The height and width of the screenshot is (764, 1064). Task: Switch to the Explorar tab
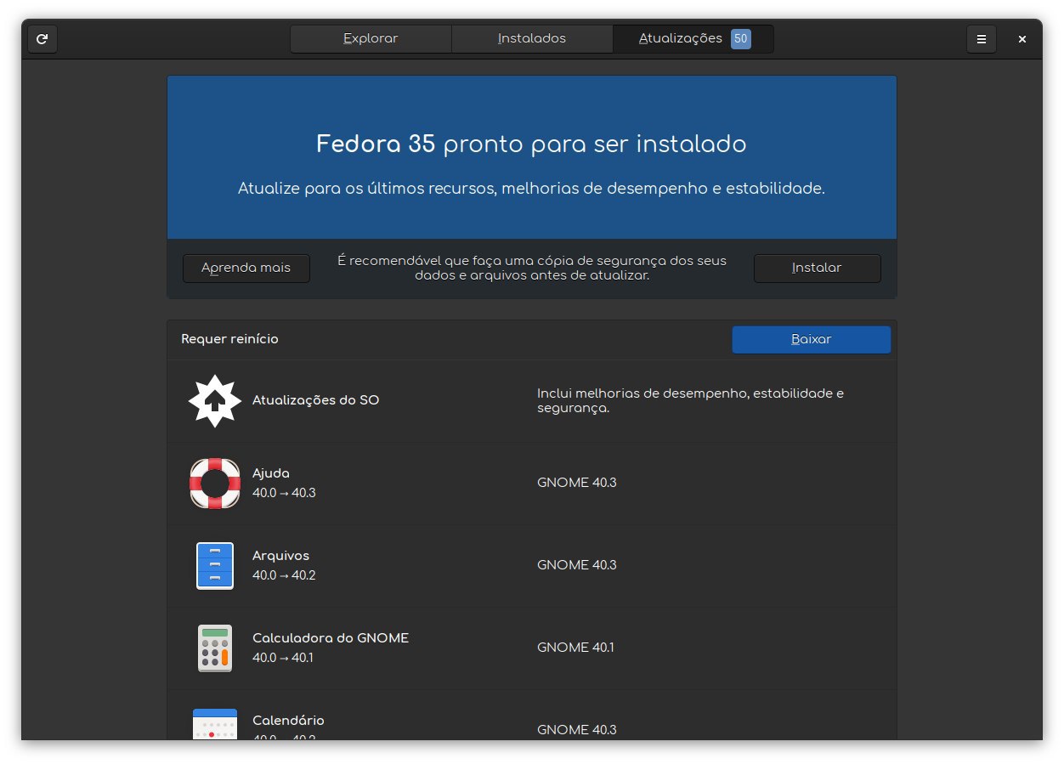click(371, 39)
